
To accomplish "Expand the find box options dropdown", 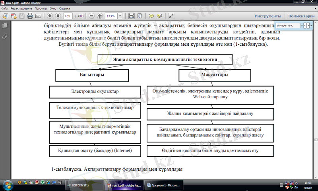I will point(301,25).
